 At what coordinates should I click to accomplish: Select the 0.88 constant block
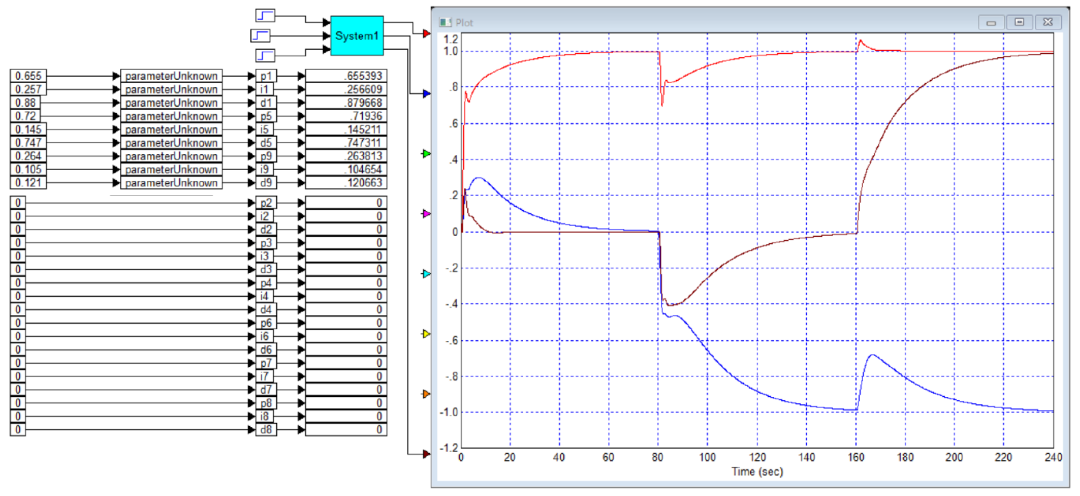25,103
